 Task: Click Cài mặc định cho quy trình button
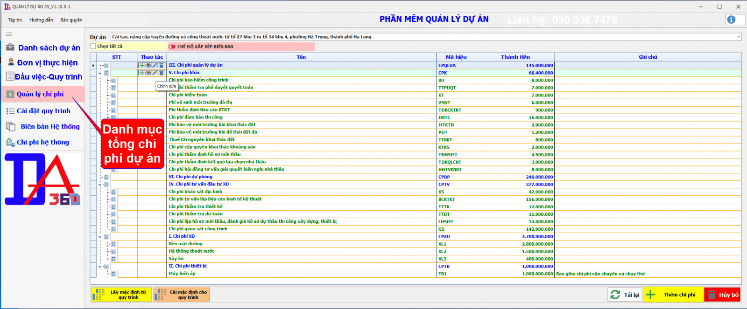pyautogui.click(x=182, y=295)
